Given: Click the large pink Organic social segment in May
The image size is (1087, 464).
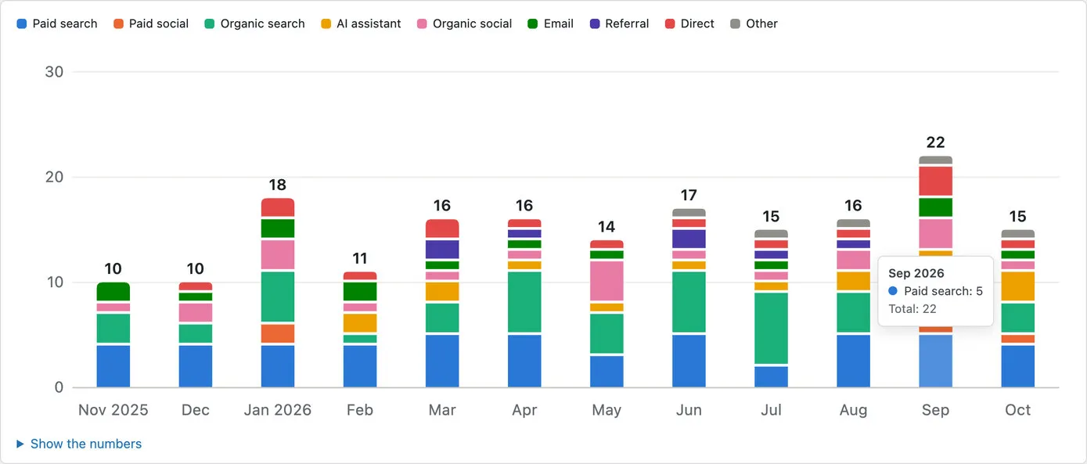Looking at the screenshot, I should coord(606,281).
